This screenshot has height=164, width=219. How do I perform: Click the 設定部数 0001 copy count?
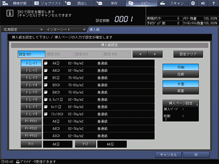pos(124,19)
